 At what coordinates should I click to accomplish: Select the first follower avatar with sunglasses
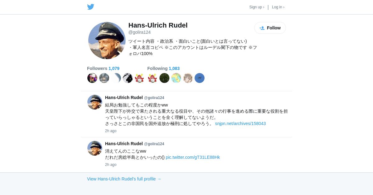92,78
